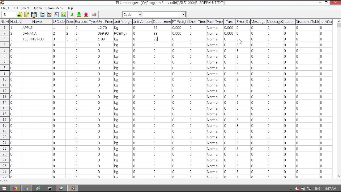Open the PLU menu
Viewport: 341px width, 192px height.
pyautogui.click(x=15, y=8)
